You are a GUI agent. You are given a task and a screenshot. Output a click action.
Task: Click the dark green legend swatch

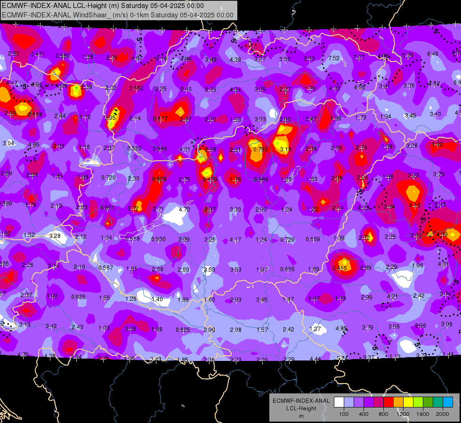point(428,402)
